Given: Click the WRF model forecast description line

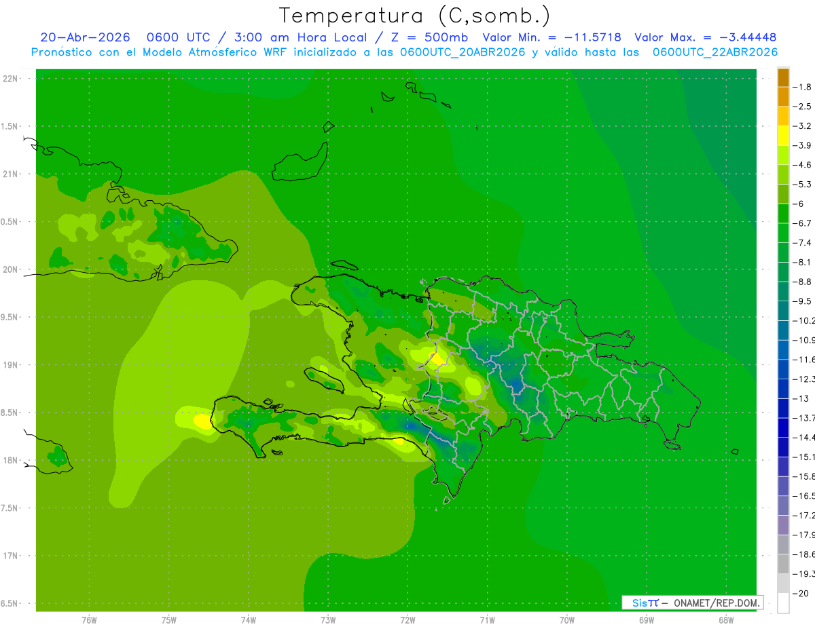Looking at the screenshot, I should pyautogui.click(x=404, y=52).
